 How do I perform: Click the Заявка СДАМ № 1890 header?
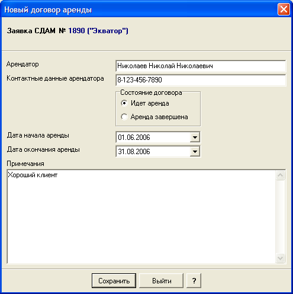point(67,31)
